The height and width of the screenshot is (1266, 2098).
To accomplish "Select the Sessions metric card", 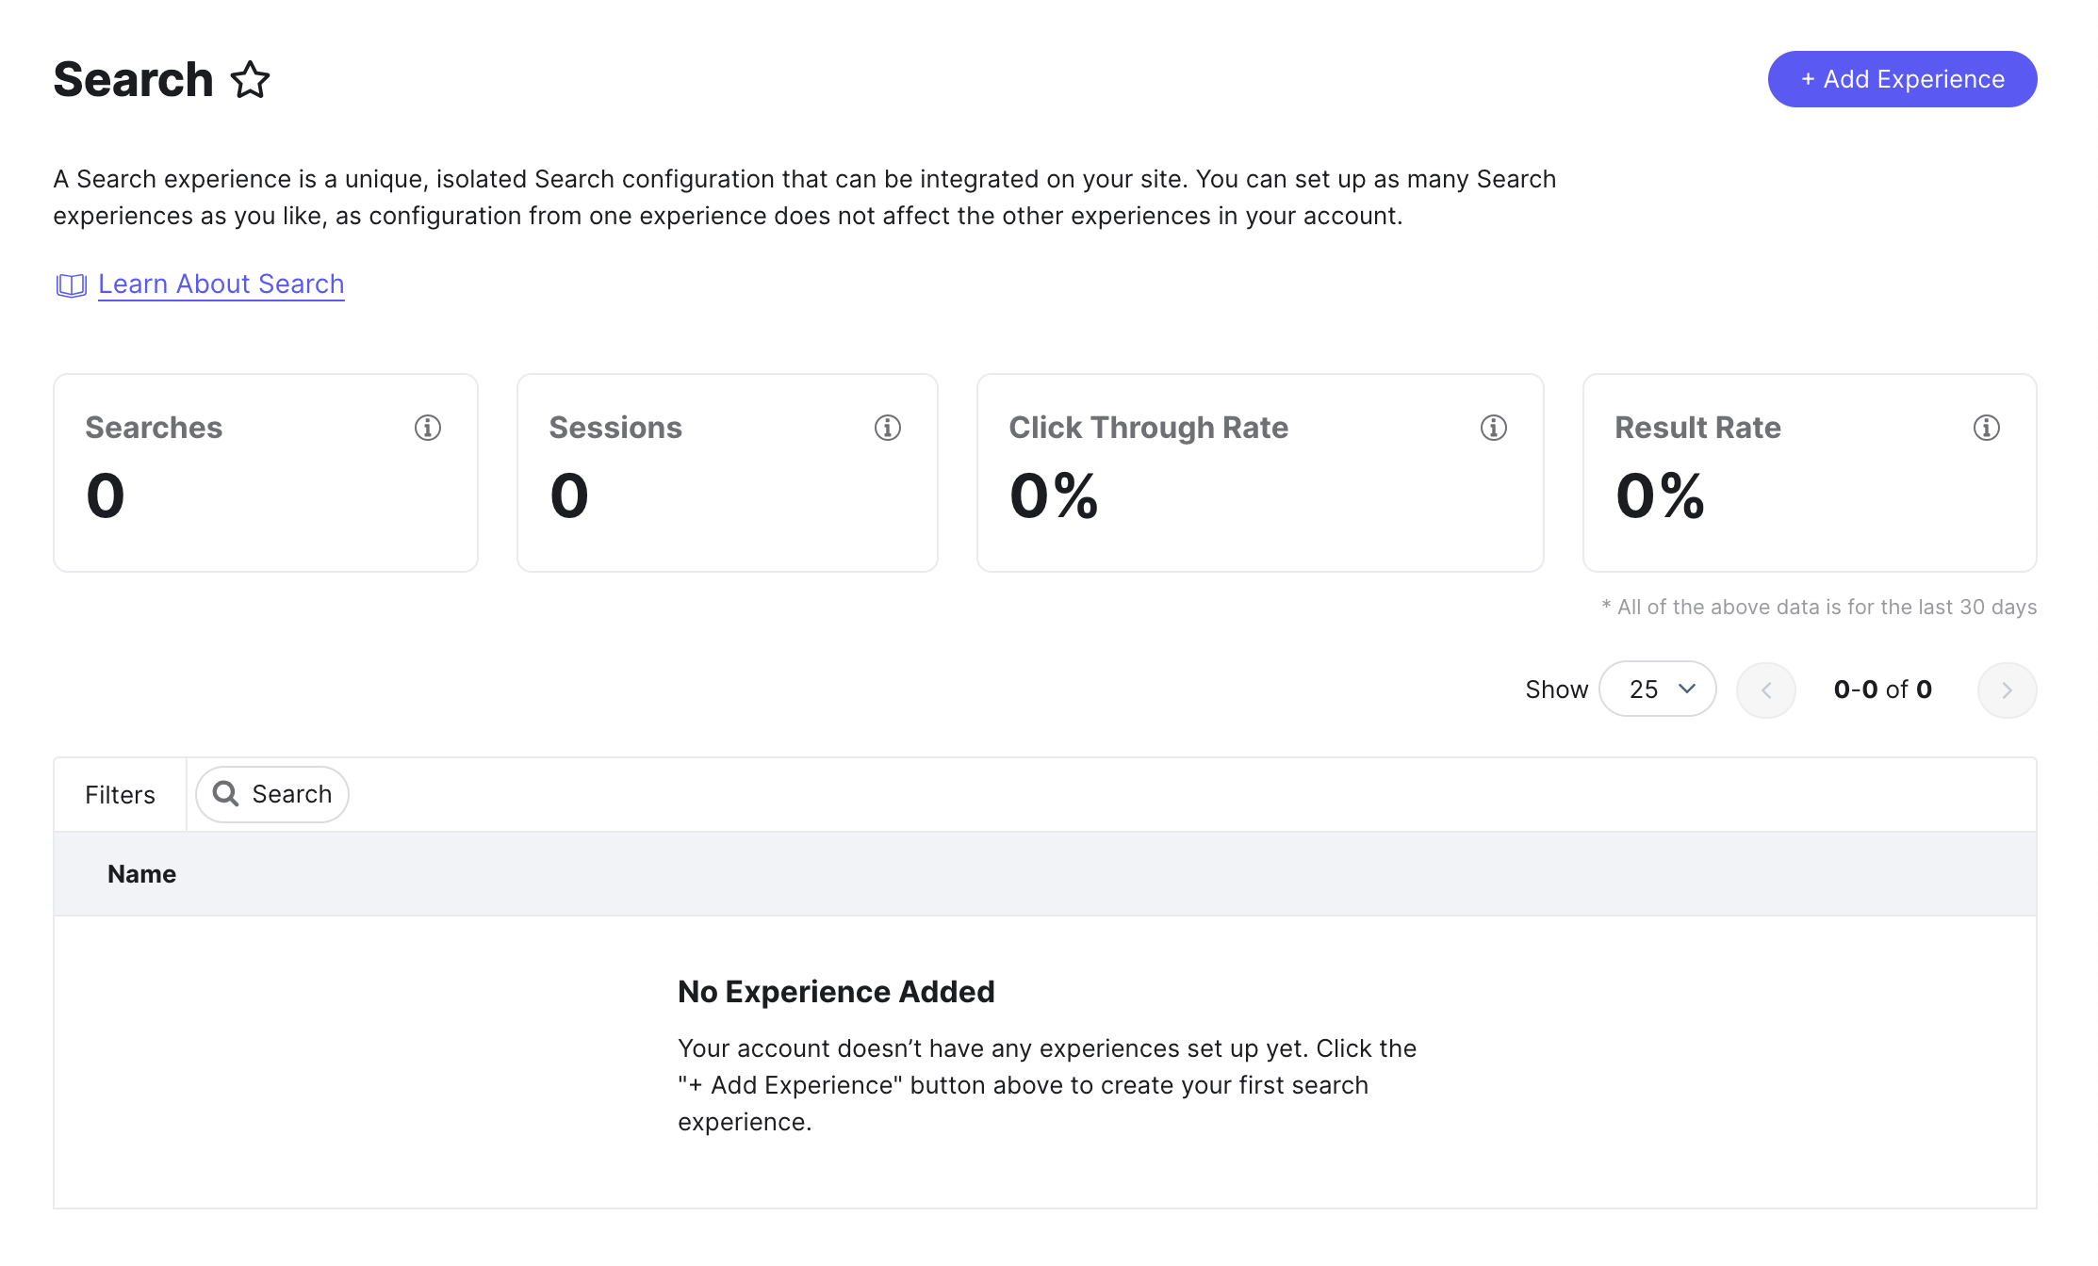I will tap(728, 473).
